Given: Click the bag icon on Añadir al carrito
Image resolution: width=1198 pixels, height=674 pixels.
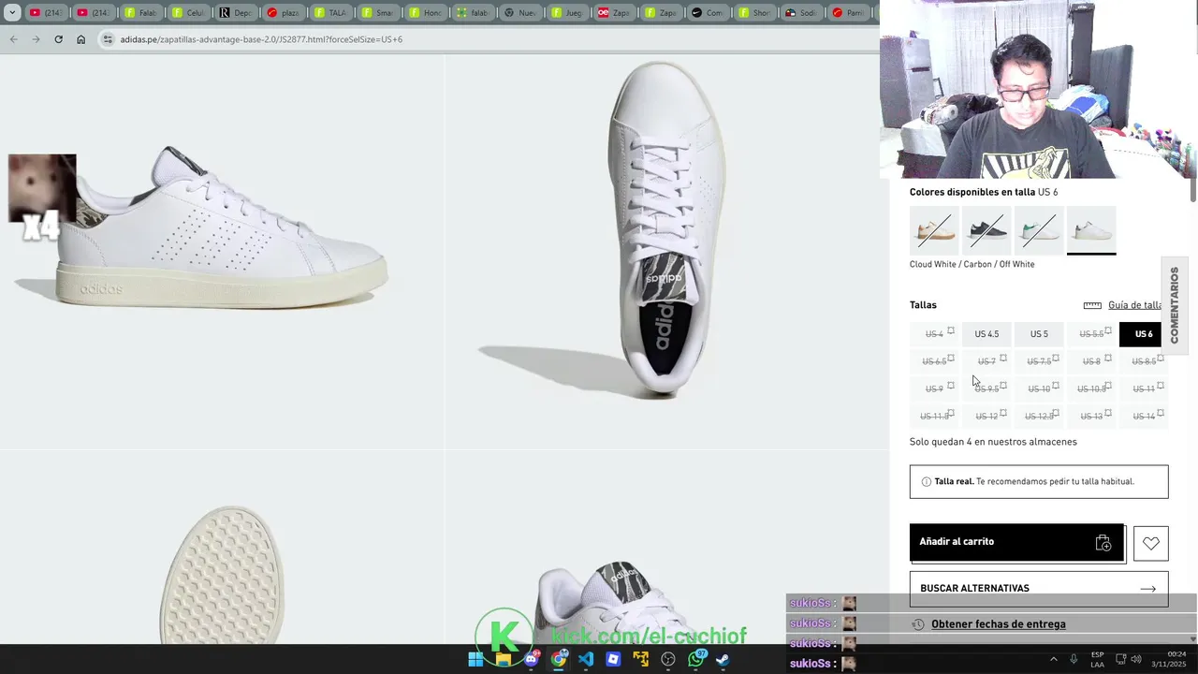Looking at the screenshot, I should tap(1103, 543).
